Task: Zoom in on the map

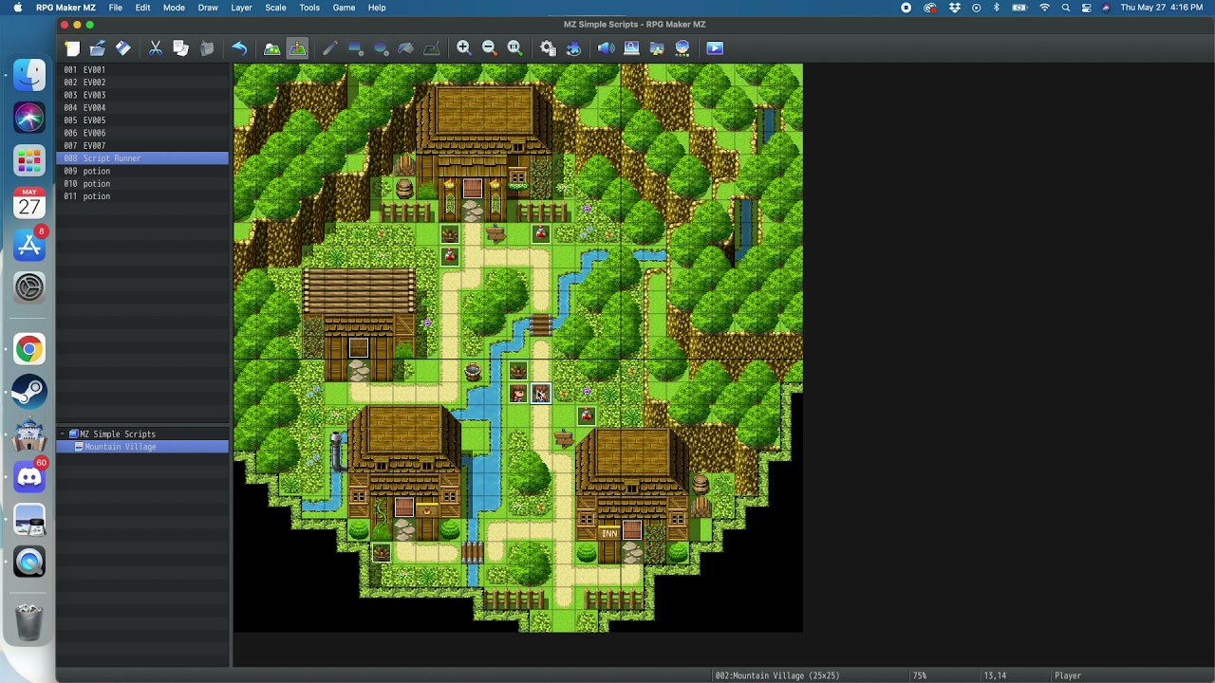Action: pos(464,48)
